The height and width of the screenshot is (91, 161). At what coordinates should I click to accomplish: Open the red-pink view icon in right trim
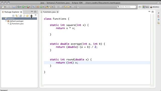pos(158,16)
